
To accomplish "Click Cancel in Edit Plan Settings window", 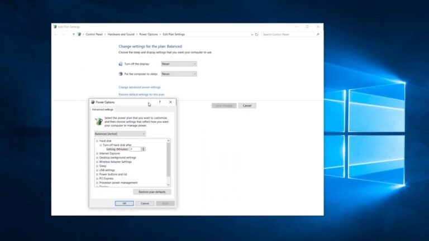I will pyautogui.click(x=247, y=105).
